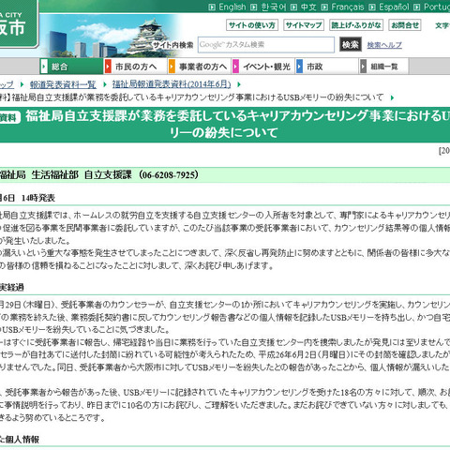Screen dimensions: 450x450
Task: Switch site language to English
Action: 232,7
